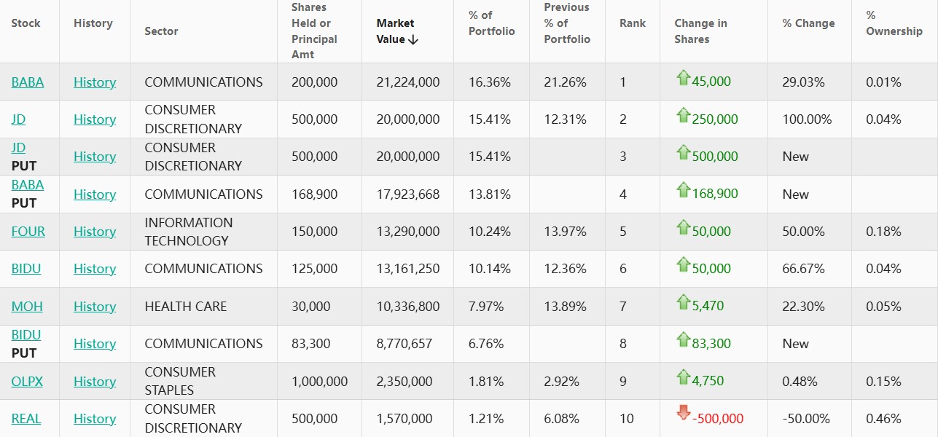
Task: Open the OLPX ticker link
Action: pyautogui.click(x=28, y=382)
